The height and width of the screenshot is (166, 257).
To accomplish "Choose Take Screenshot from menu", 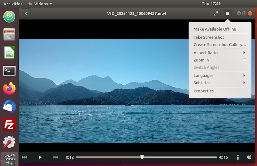I will [x=220, y=37].
